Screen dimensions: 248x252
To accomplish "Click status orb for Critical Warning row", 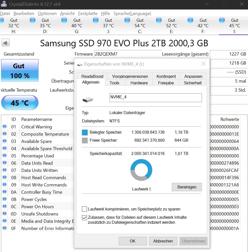I will tap(5, 126).
